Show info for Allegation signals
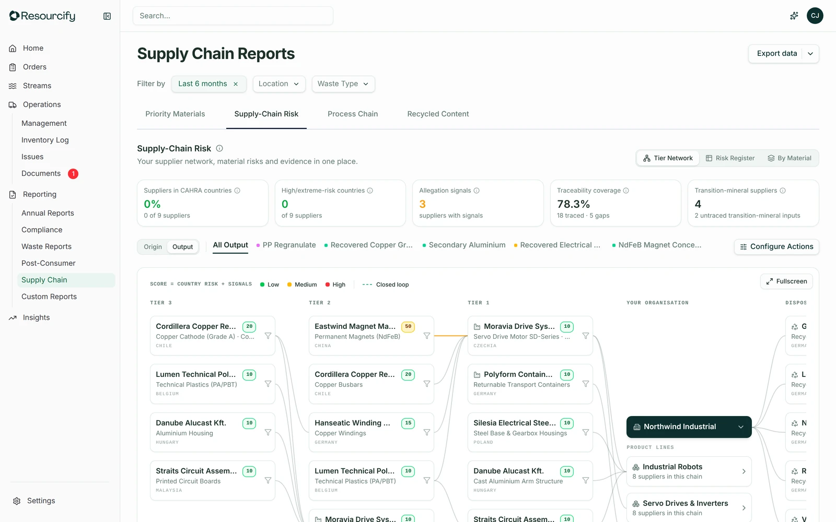Screen dimensions: 836x522 [477, 191]
